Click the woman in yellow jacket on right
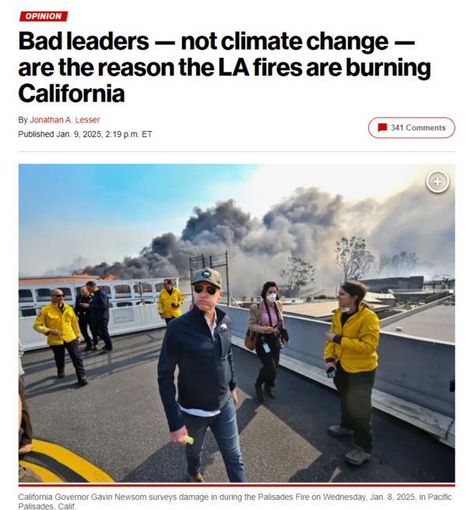 point(352,370)
